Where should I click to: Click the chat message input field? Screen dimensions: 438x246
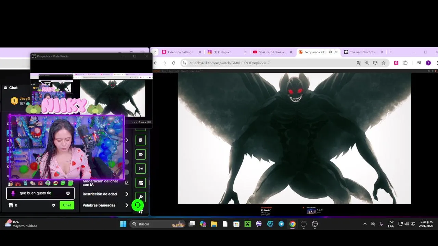point(40,193)
